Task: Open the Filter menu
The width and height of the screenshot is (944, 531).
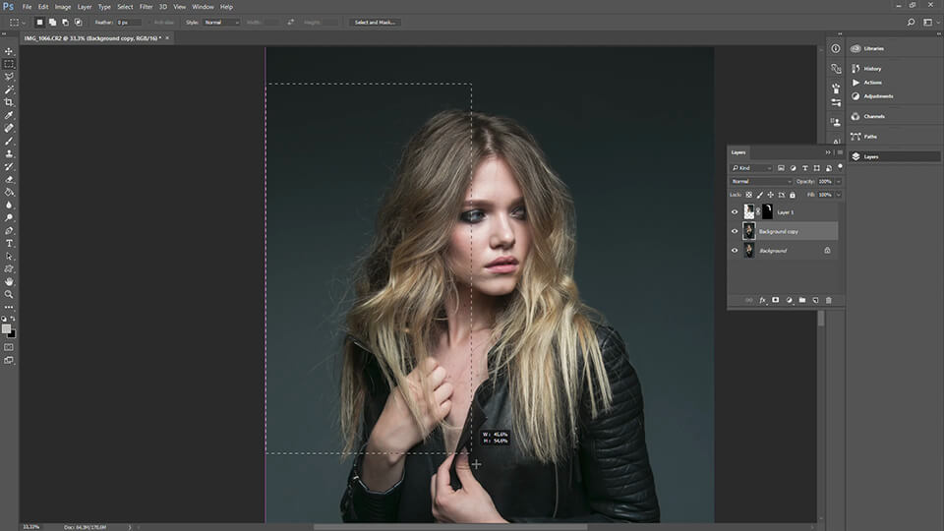Action: 146,7
